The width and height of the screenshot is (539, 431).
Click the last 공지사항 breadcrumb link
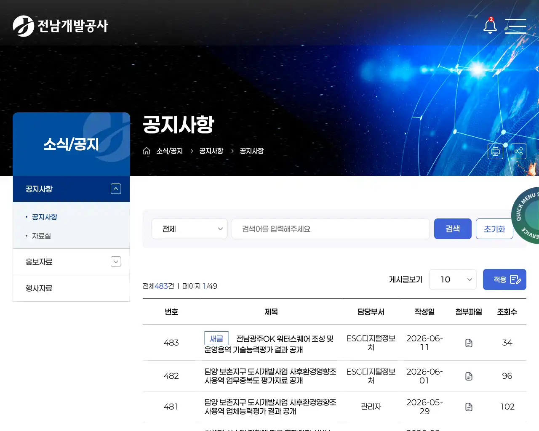coord(252,151)
